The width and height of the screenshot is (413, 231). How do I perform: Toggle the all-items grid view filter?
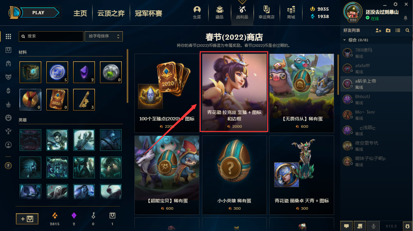click(x=8, y=36)
